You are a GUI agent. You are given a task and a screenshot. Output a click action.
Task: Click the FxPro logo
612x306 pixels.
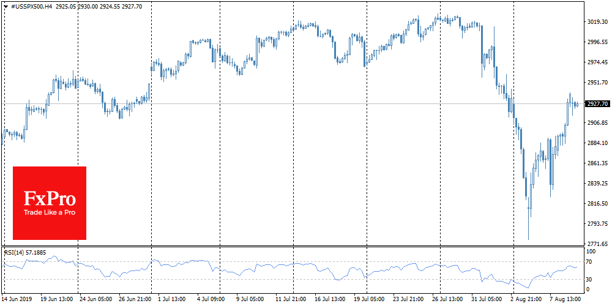click(x=50, y=199)
